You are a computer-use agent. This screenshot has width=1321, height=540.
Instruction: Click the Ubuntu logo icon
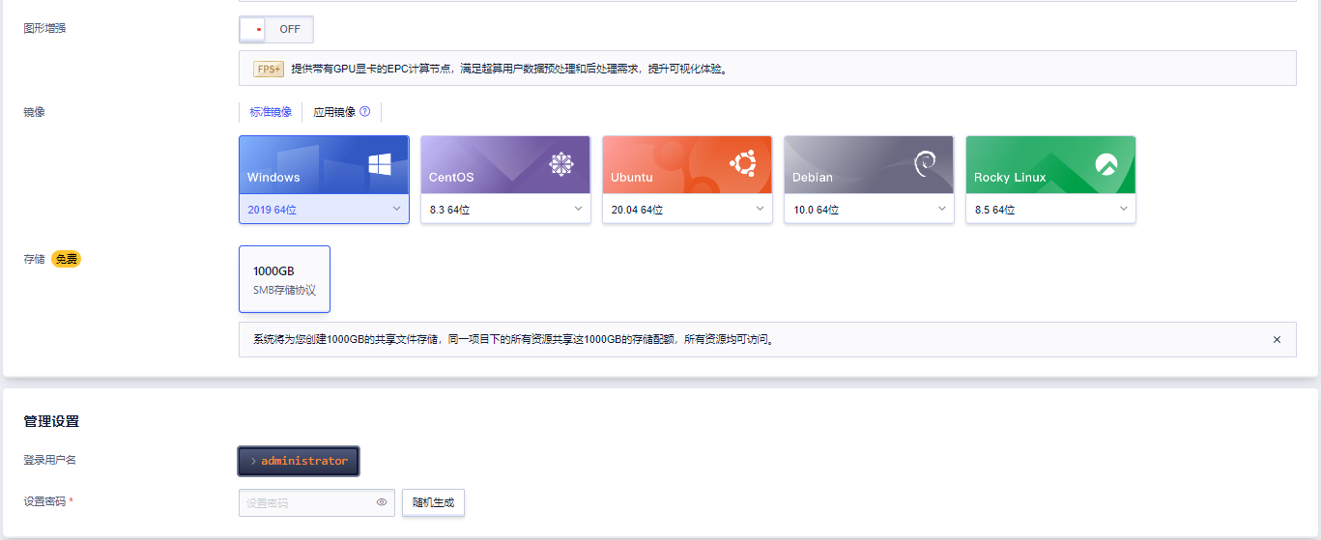coord(743,164)
